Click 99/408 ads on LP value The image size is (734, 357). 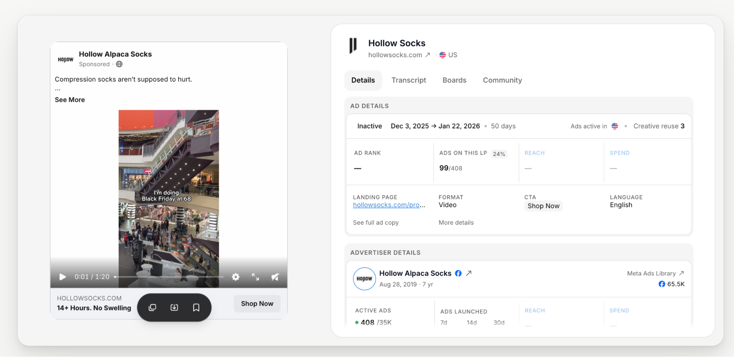click(x=451, y=168)
